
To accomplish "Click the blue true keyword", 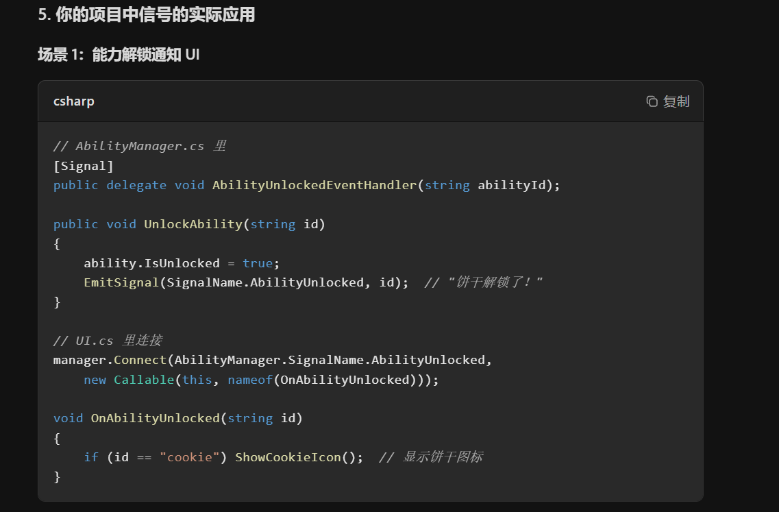I will (258, 263).
